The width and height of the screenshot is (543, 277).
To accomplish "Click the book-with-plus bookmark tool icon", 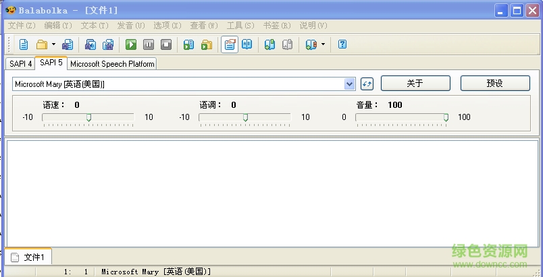I will (x=311, y=44).
